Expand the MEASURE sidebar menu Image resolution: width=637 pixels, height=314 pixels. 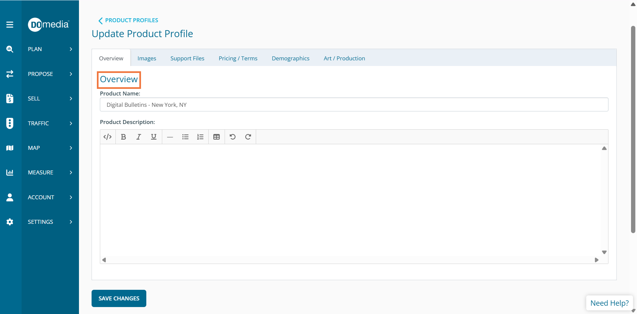[x=50, y=172]
